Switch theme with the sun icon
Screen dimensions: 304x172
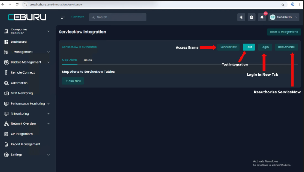tap(241, 17)
